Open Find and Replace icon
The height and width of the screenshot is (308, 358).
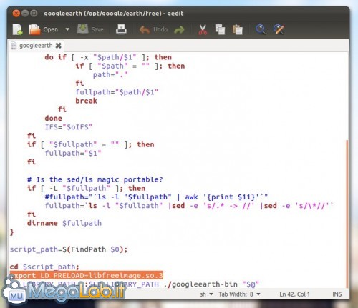(279, 29)
